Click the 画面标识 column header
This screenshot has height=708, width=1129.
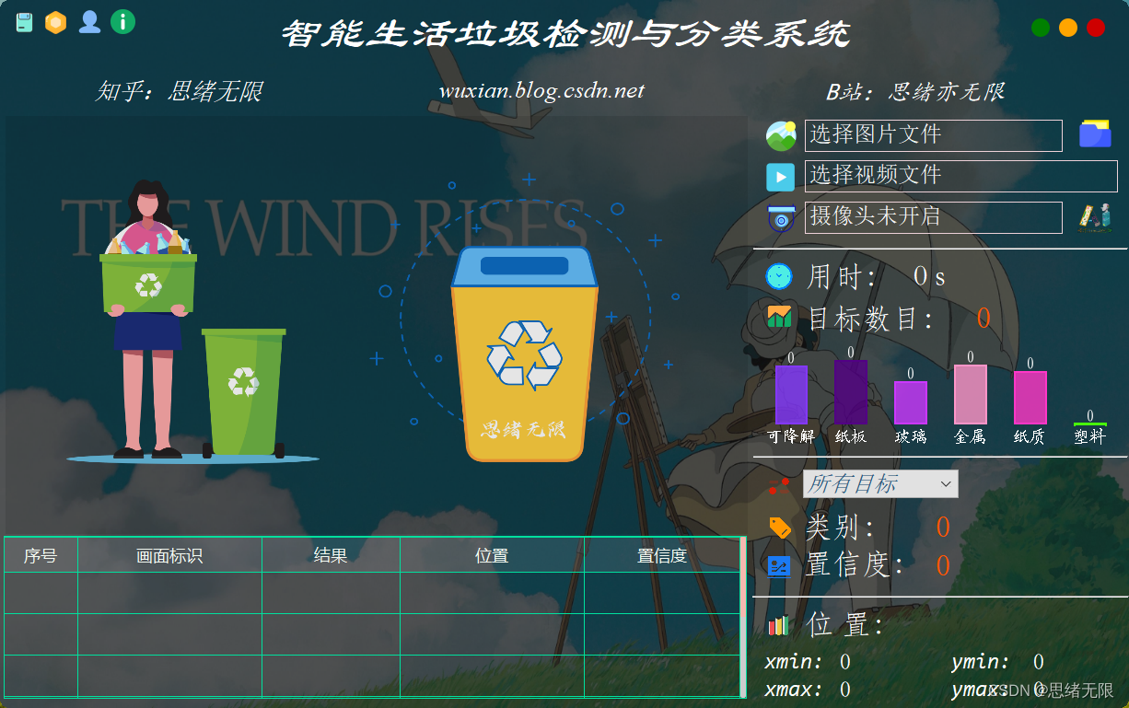coord(169,555)
